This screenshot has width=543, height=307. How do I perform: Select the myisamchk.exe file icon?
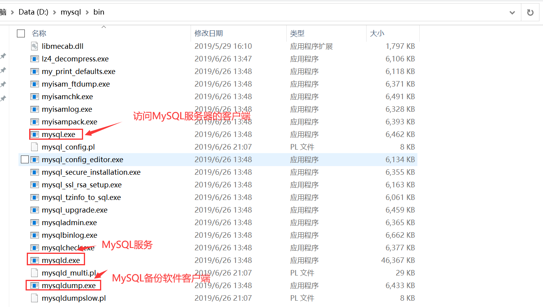(35, 96)
